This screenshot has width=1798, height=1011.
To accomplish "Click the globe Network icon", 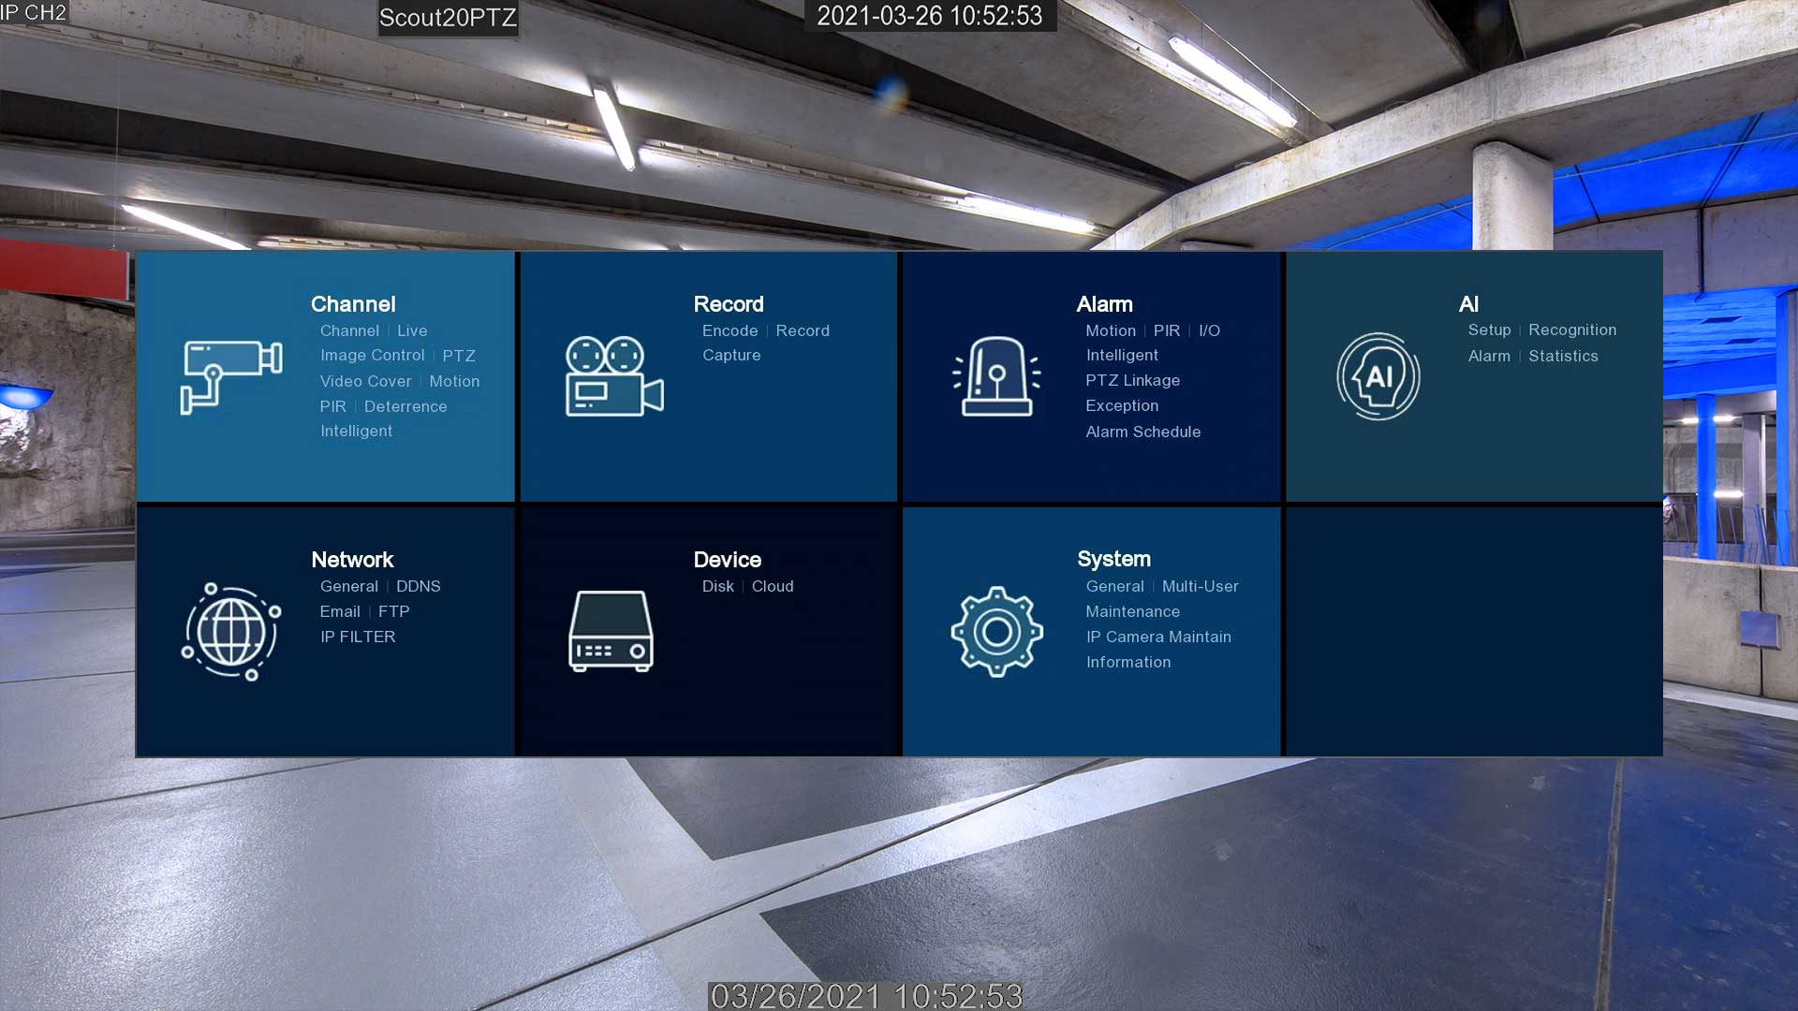I will click(230, 632).
